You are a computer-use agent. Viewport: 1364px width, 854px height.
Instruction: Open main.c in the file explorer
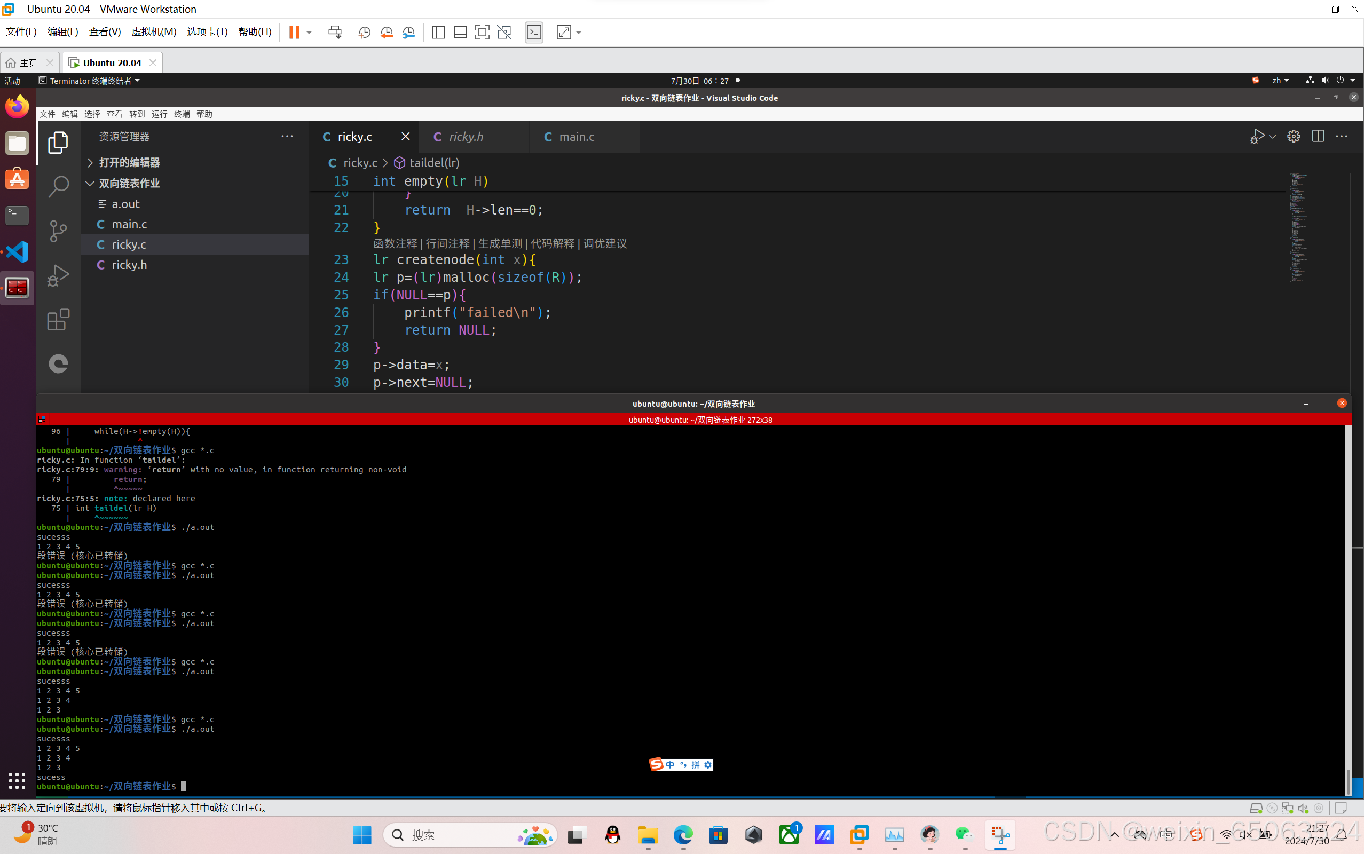pos(129,224)
